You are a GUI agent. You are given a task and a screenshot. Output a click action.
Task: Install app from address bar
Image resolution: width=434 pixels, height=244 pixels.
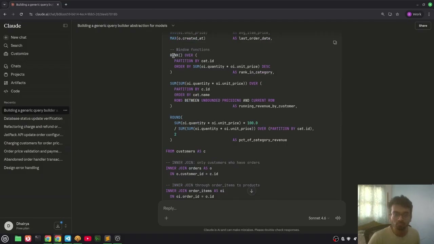390,14
